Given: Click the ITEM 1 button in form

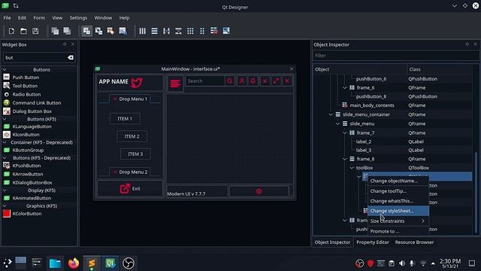Looking at the screenshot, I should click(125, 119).
